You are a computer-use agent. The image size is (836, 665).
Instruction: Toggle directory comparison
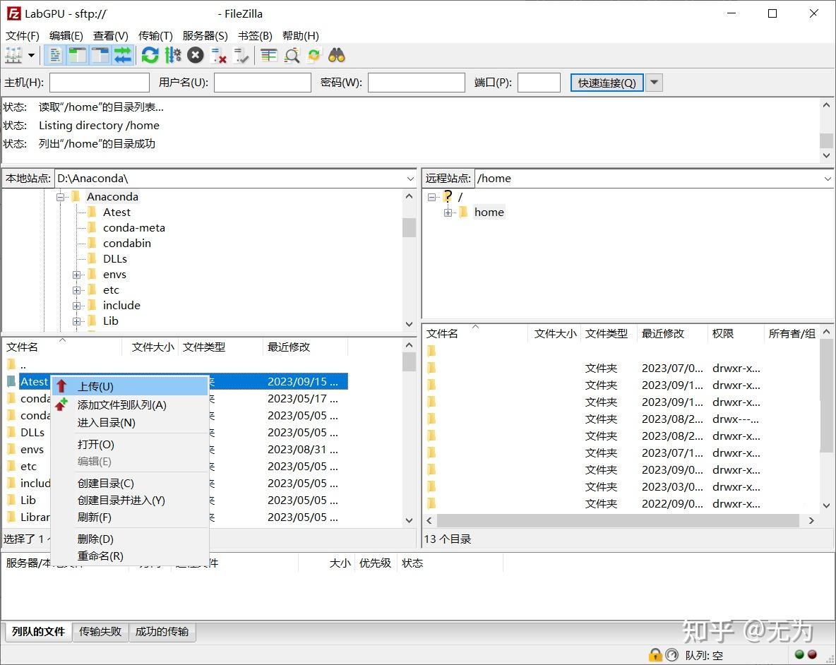tap(292, 55)
